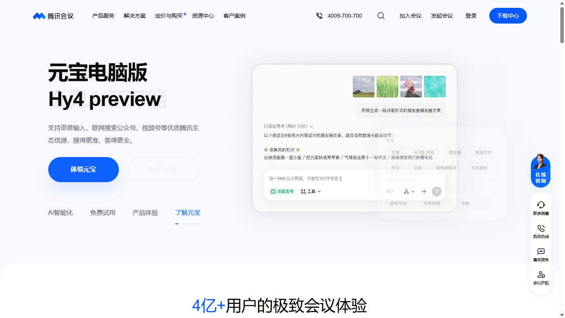Click the 4亿+用户的极致会议体验 heading

pos(279,306)
